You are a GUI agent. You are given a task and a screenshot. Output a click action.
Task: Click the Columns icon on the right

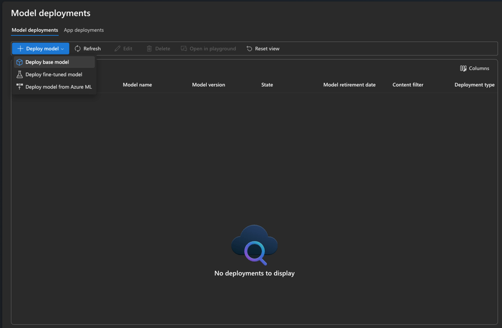pos(463,68)
